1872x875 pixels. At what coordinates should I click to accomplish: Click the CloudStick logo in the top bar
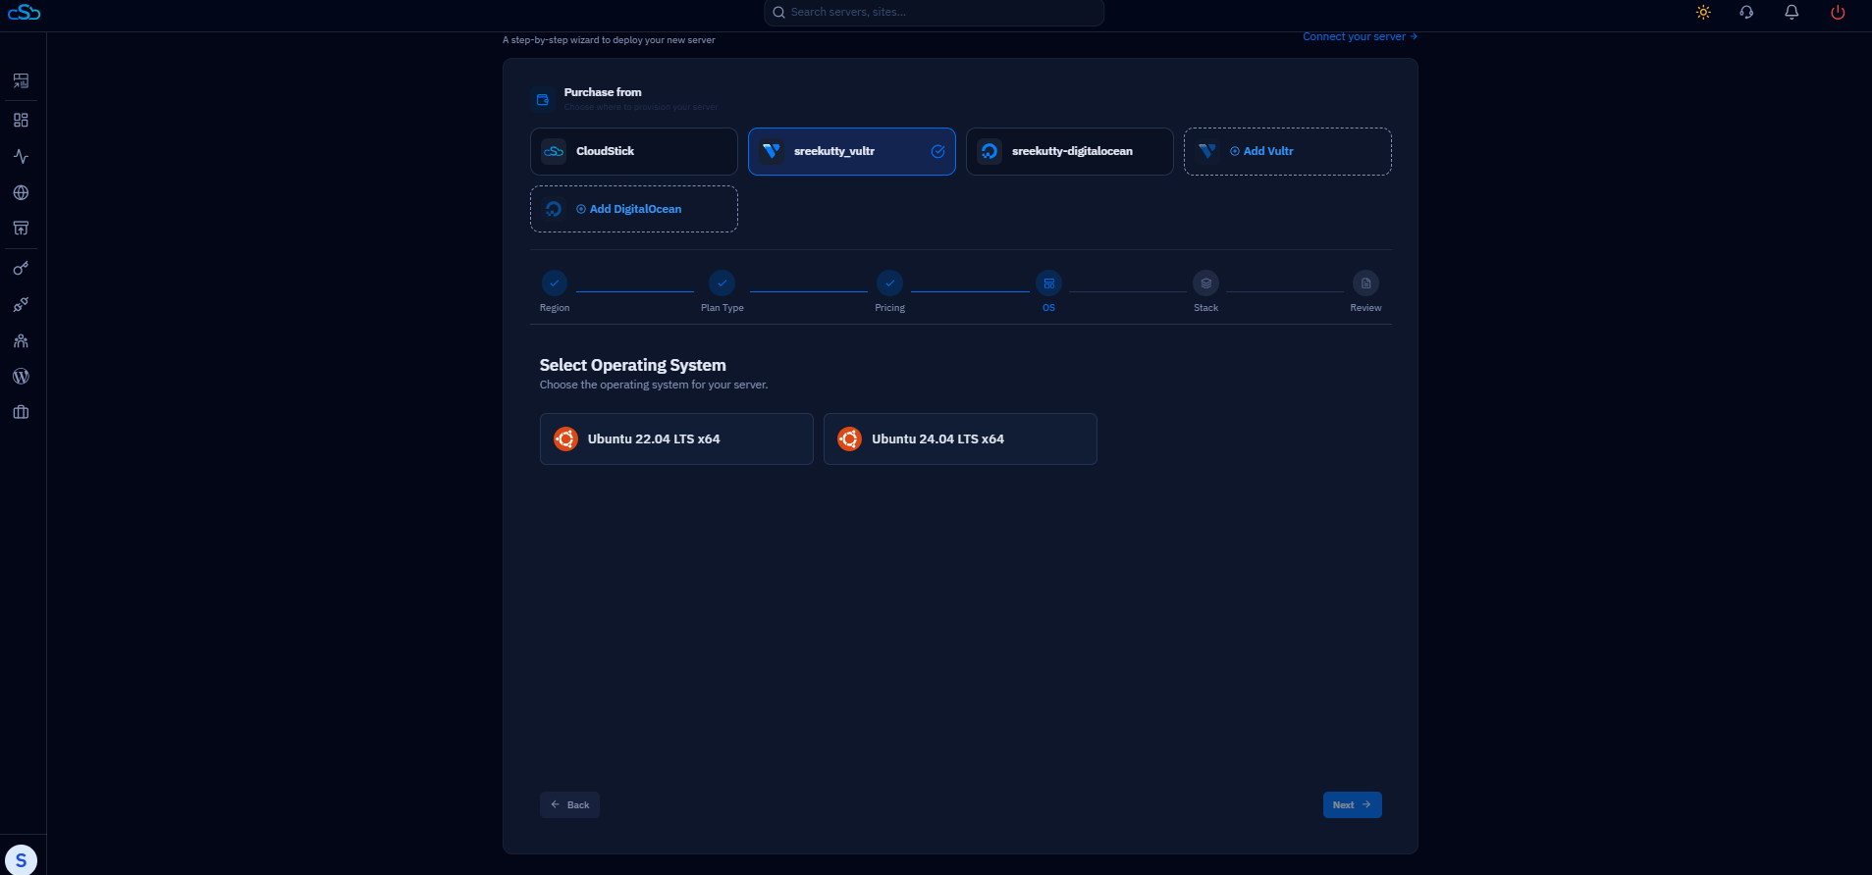pyautogui.click(x=25, y=13)
